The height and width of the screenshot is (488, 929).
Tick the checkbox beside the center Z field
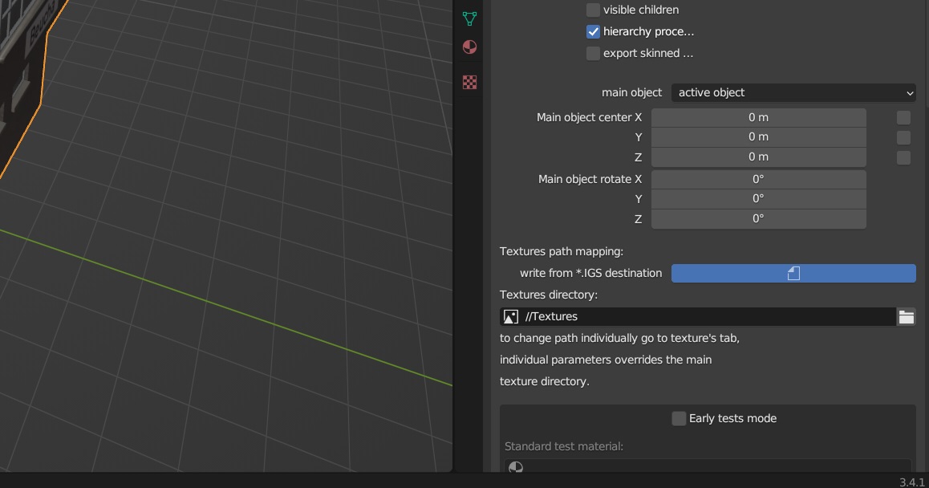(x=903, y=157)
